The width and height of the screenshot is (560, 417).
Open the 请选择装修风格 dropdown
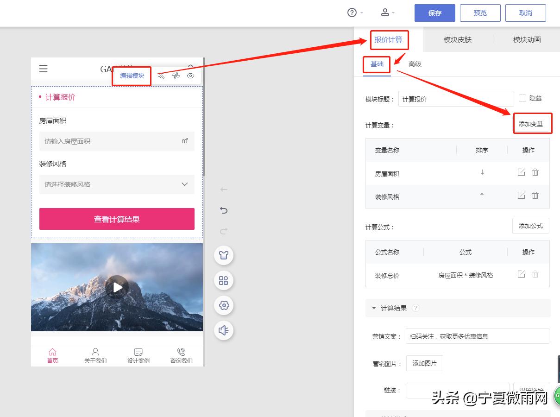pyautogui.click(x=117, y=184)
